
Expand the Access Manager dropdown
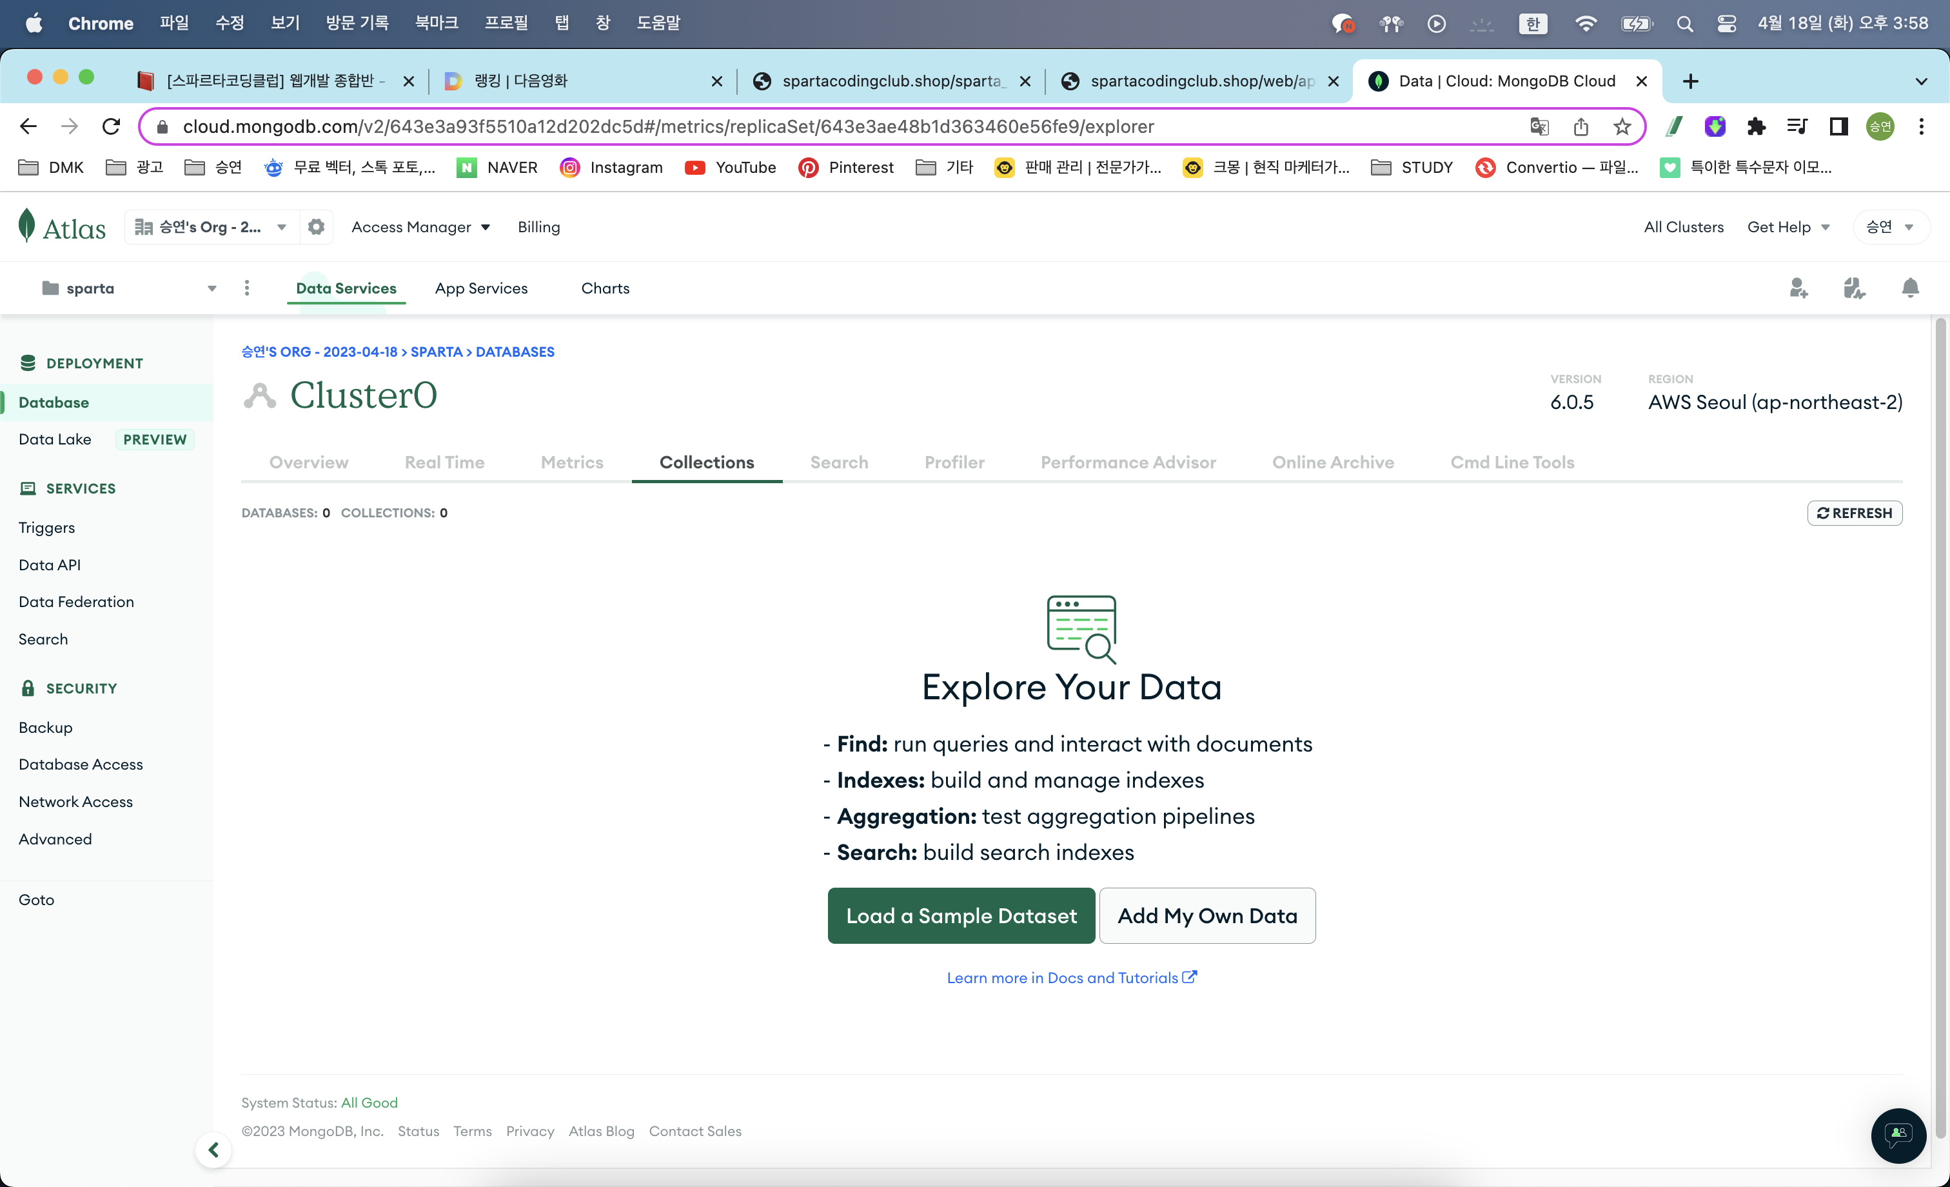click(421, 227)
